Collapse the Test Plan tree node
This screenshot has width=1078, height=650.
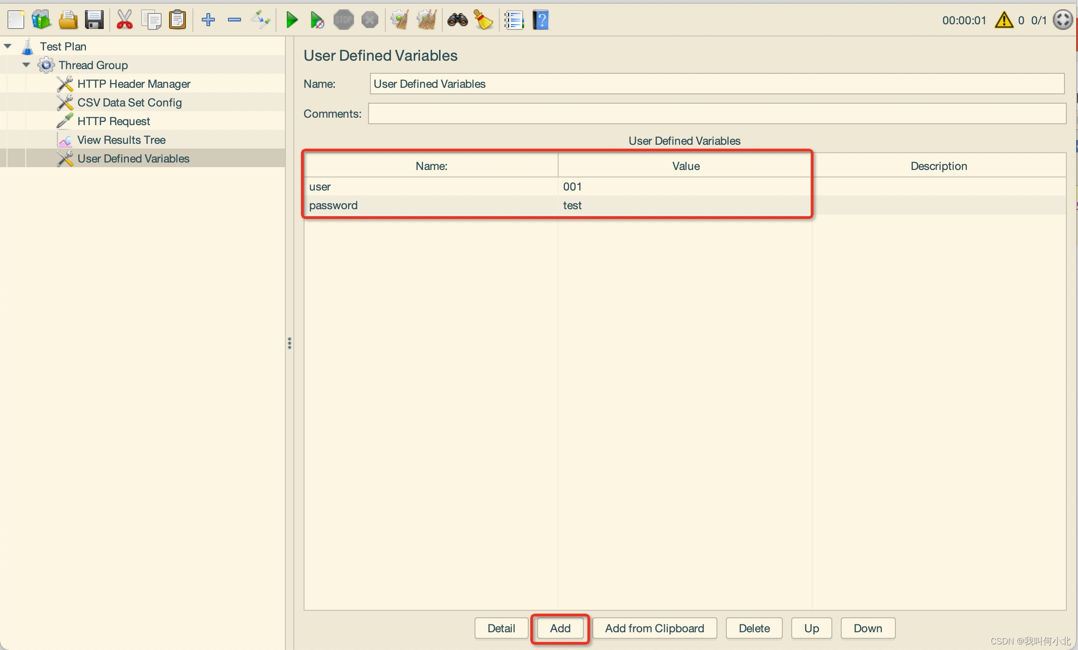click(x=8, y=46)
